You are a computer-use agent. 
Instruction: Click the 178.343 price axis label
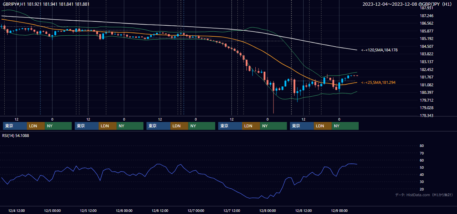427,116
